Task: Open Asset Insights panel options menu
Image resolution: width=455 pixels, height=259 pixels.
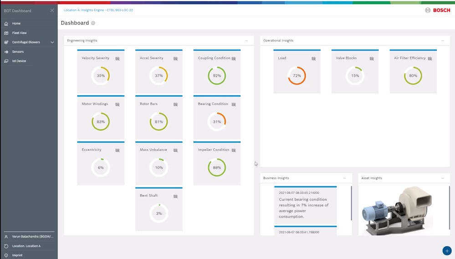Action: pyautogui.click(x=442, y=178)
